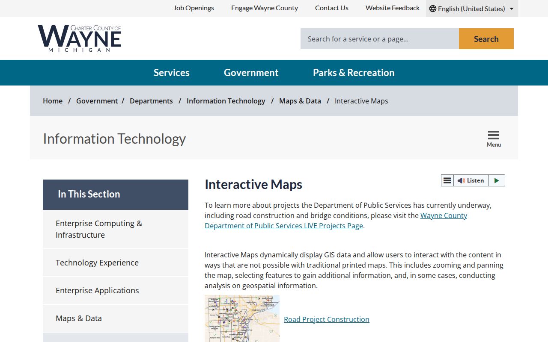Click the Wayne County Michigan logo
This screenshot has height=342, width=548.
79,38
